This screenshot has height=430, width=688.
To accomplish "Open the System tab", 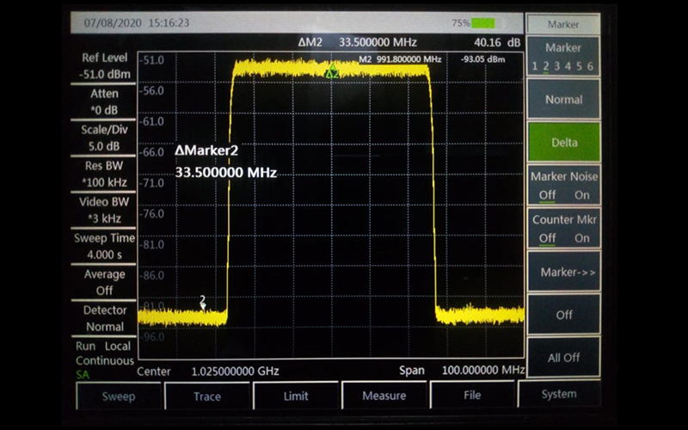I will (559, 395).
